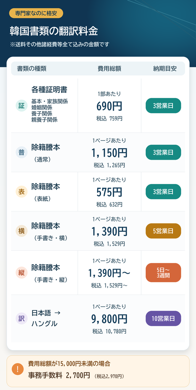The height and width of the screenshot is (390, 196).
Task: Click the 表 circle icon for cover page
Action: pyautogui.click(x=22, y=192)
